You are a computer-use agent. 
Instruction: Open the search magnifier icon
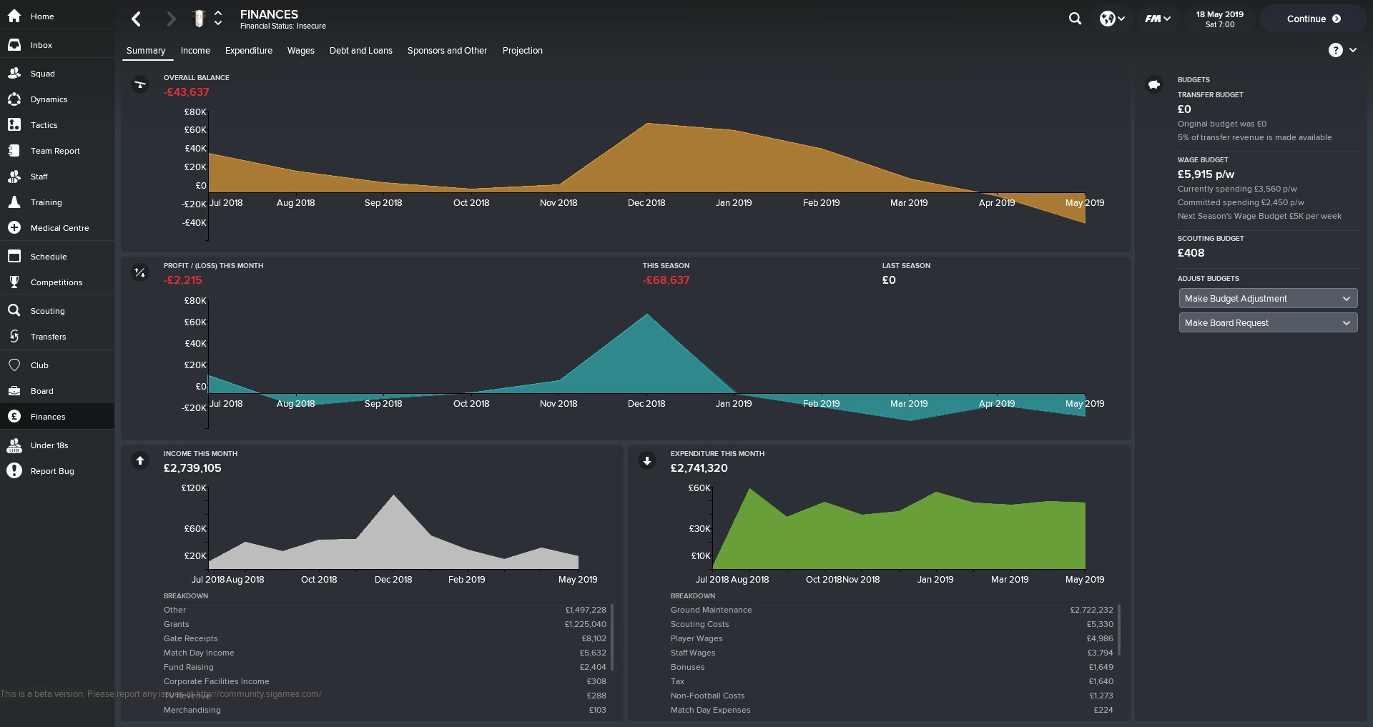pos(1075,19)
